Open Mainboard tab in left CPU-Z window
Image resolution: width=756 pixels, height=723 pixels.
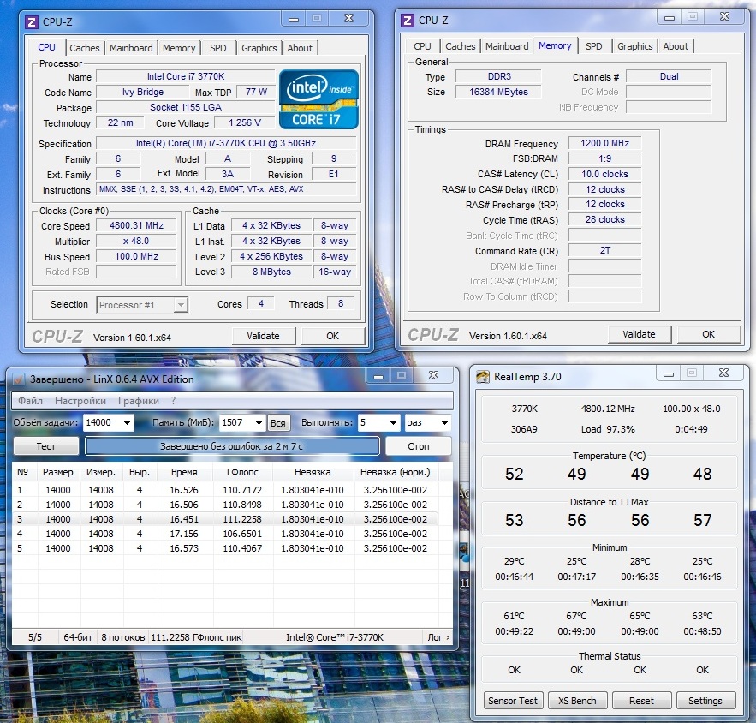pos(131,48)
